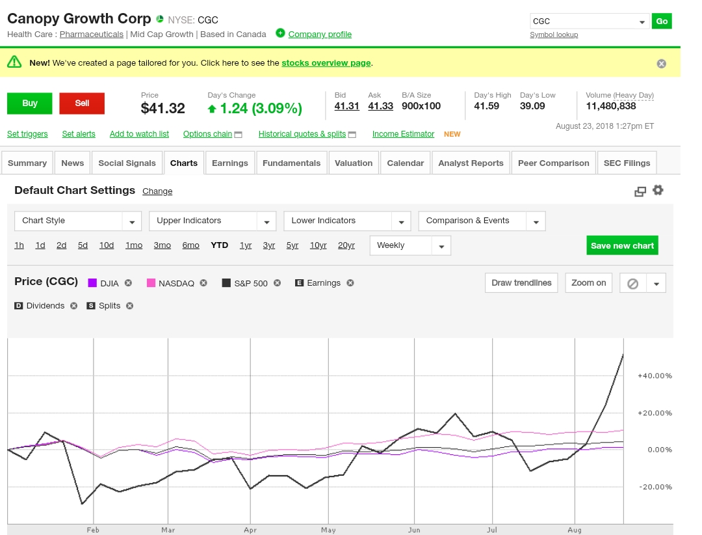This screenshot has width=702, height=535.
Task: Click the Splits S icon
Action: (x=91, y=306)
